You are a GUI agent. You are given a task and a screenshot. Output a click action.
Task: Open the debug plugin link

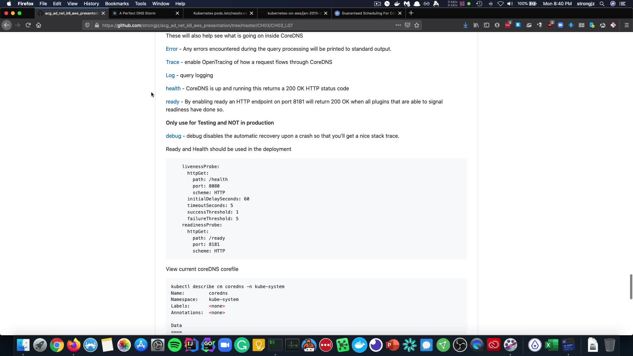[173, 136]
